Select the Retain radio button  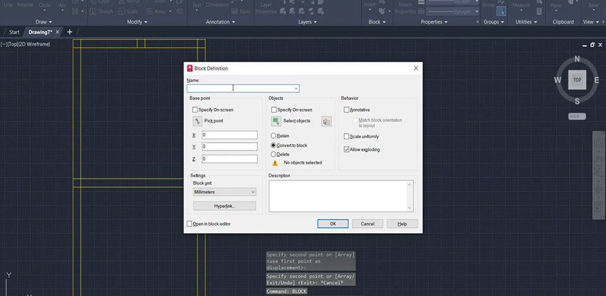(273, 136)
